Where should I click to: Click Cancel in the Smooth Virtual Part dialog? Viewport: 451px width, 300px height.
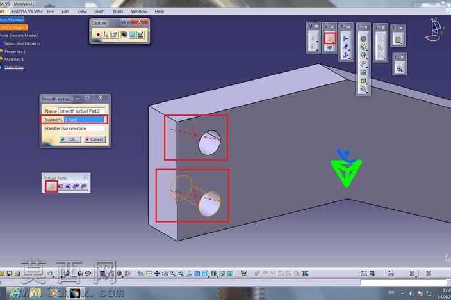coord(94,139)
